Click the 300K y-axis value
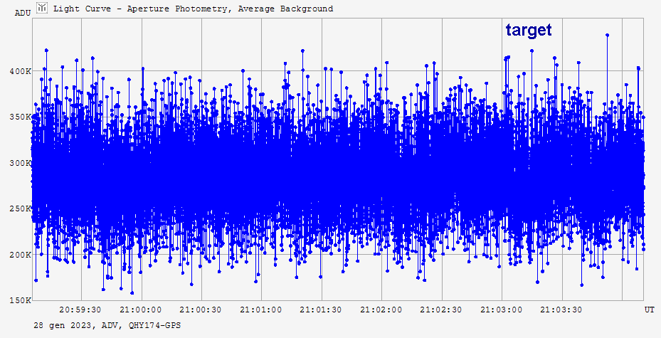Viewport: 661px width, 338px height. coord(20,163)
